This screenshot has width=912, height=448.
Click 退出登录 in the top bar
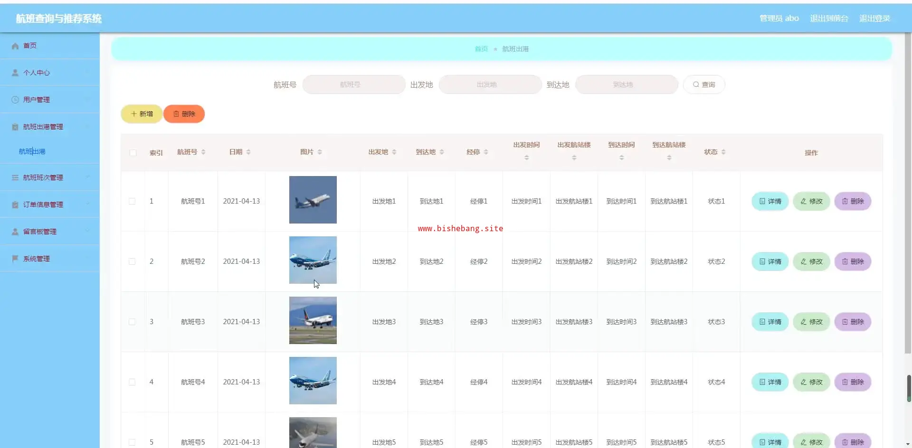(874, 19)
